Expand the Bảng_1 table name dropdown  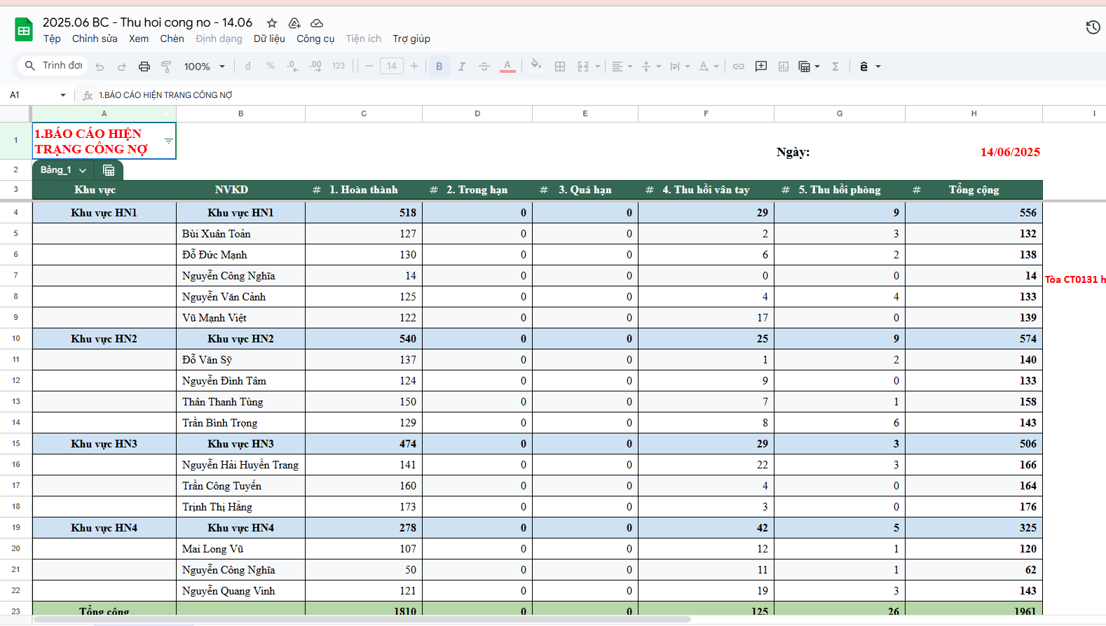point(83,170)
